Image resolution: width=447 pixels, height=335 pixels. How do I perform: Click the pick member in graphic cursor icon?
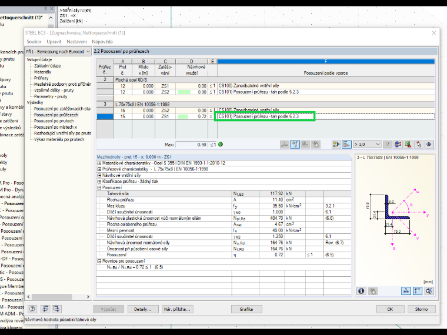coord(419,145)
